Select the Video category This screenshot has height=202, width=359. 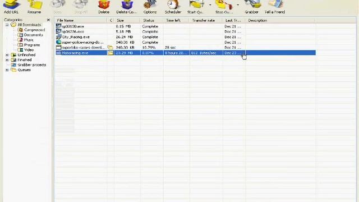coord(29,50)
